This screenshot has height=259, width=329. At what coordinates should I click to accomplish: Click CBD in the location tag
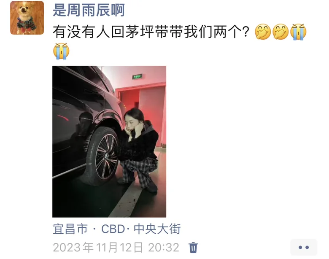point(113,229)
